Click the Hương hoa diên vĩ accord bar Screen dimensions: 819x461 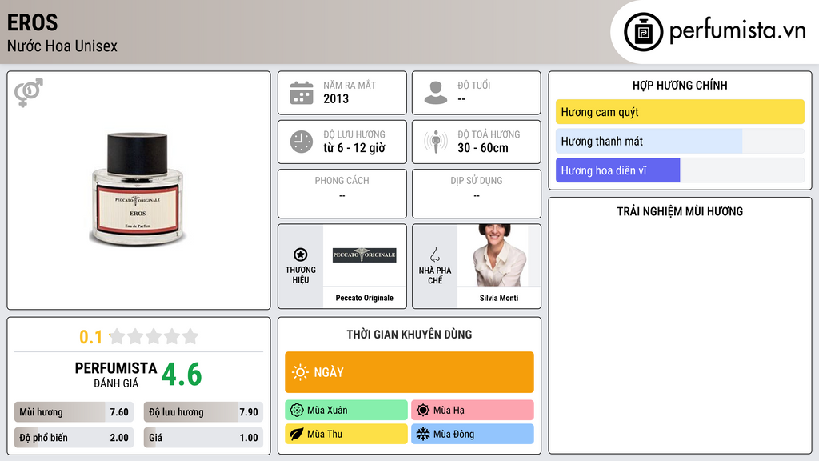680,170
